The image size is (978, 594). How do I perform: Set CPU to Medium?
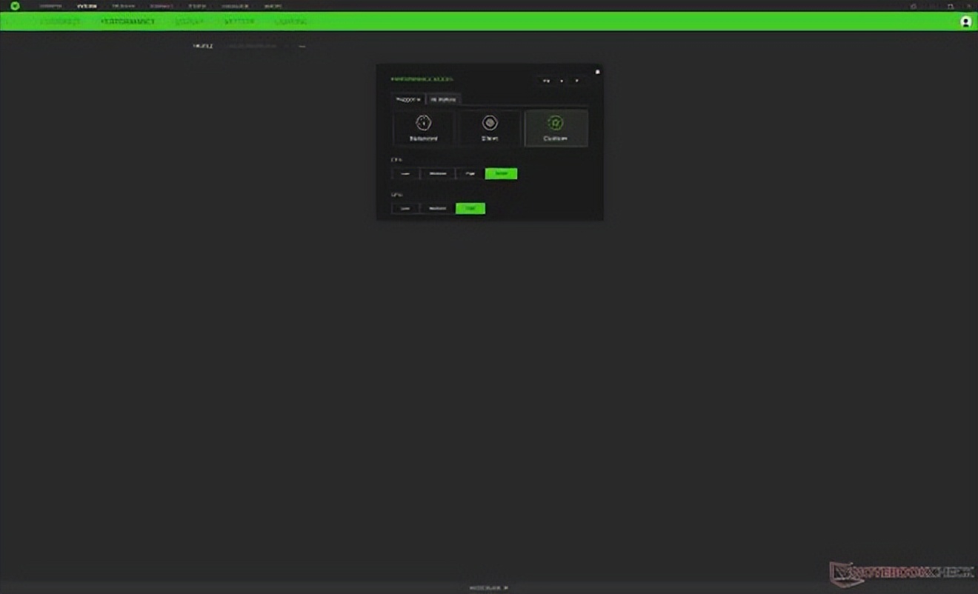(x=437, y=173)
